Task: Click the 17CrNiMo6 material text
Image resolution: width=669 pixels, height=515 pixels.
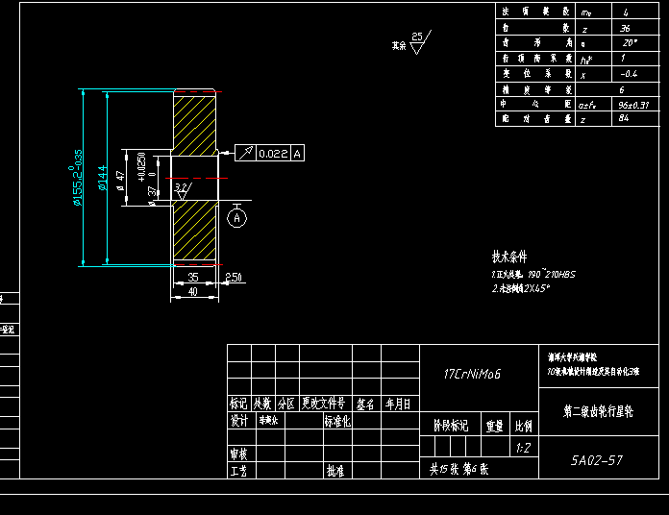Action: click(x=472, y=374)
